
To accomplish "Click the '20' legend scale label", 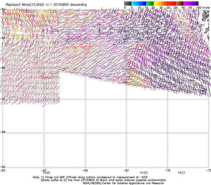I will coord(153,7).
